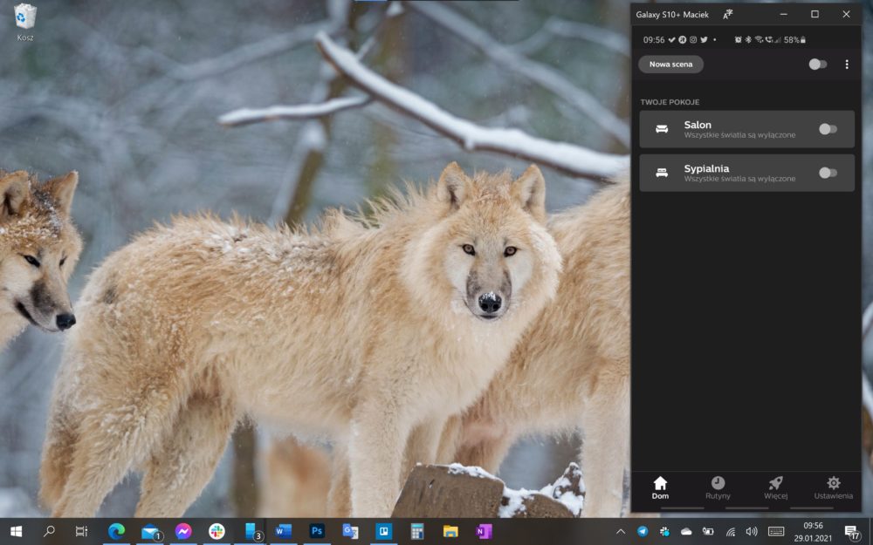873x545 pixels.
Task: Switch to the Więcej tab
Action: click(775, 487)
